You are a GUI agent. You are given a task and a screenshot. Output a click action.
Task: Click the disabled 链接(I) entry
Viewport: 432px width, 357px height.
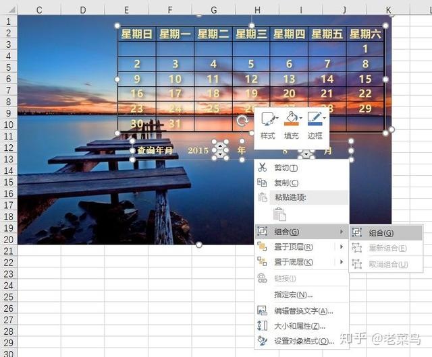302,278
